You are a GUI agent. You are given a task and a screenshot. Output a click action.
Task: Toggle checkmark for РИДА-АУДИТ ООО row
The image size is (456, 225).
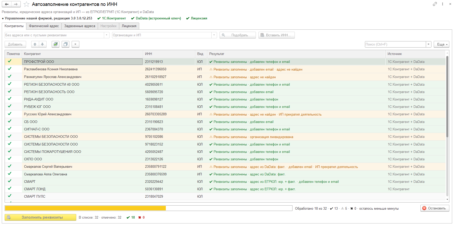tap(10, 99)
